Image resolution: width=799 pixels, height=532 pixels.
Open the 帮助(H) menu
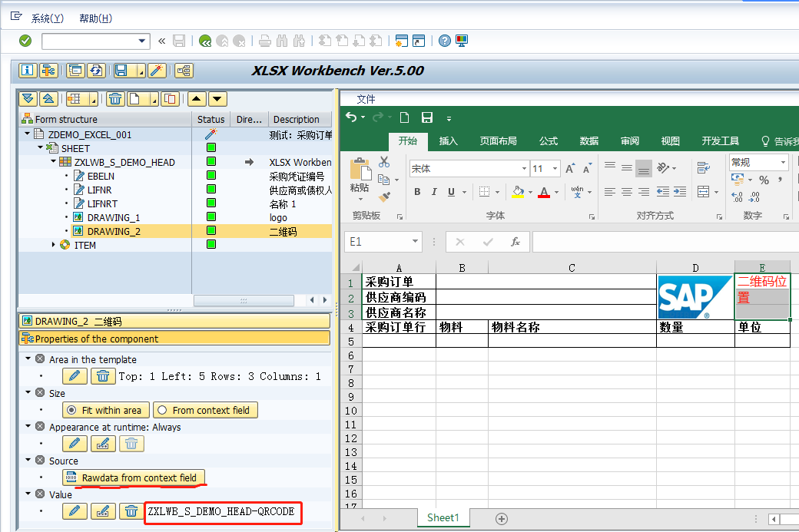(x=95, y=18)
